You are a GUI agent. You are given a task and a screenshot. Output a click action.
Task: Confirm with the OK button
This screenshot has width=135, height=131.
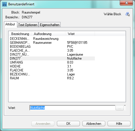coord(68,124)
